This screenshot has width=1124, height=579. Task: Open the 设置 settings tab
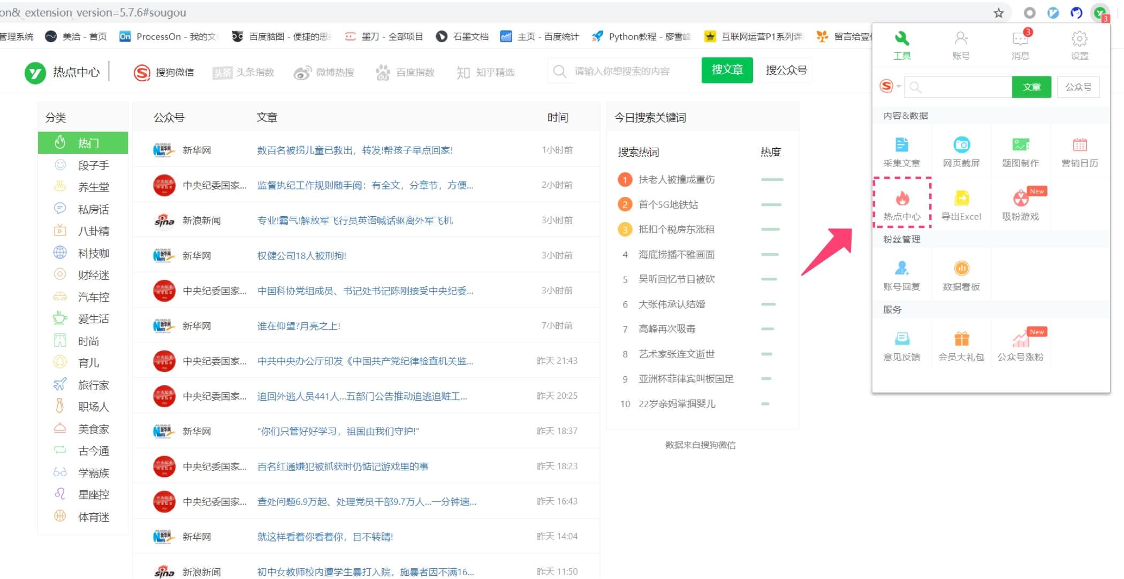[x=1080, y=45]
